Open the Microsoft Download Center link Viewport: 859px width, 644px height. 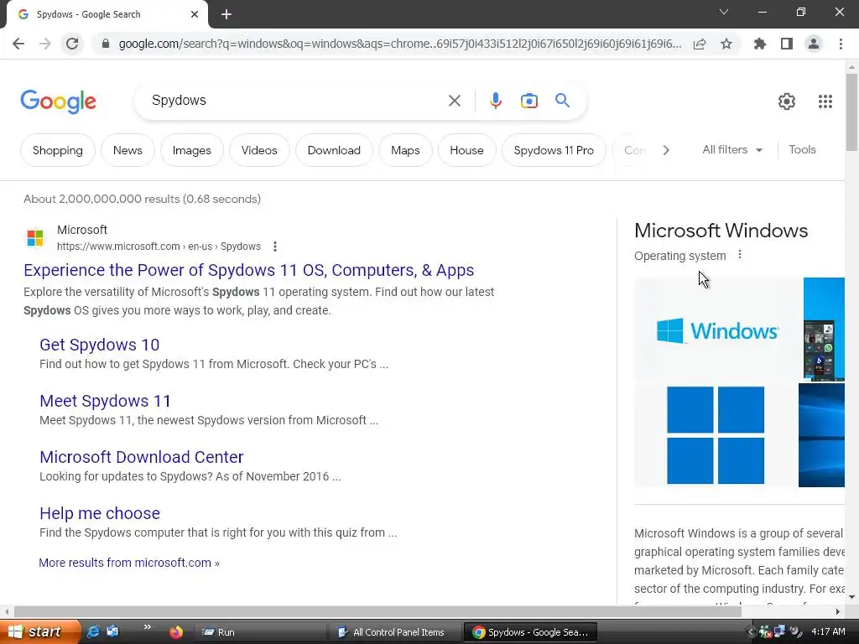point(141,457)
